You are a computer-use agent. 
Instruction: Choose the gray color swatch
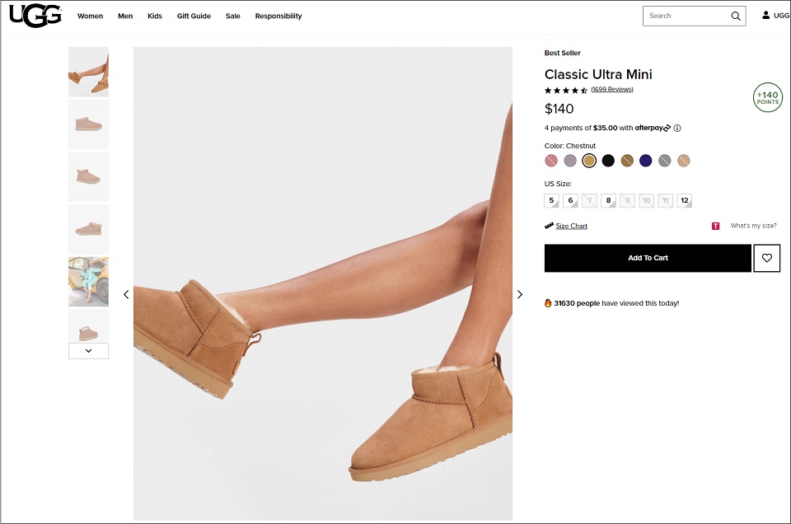(665, 161)
